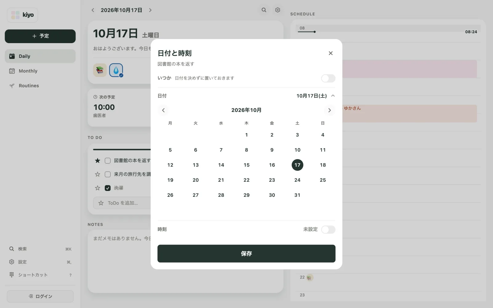Click the + 予定 button
The image size is (493, 308).
(x=40, y=36)
